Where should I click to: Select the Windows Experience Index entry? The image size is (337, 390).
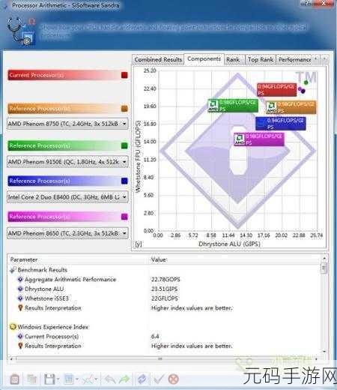pyautogui.click(x=52, y=327)
